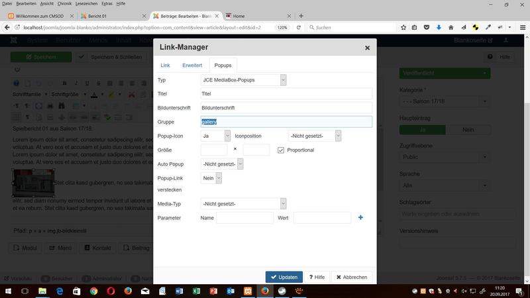Image resolution: width=530 pixels, height=298 pixels.
Task: Select the Popups tab
Action: click(223, 65)
